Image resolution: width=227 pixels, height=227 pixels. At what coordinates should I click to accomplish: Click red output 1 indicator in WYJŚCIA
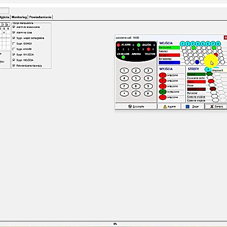click(x=163, y=75)
